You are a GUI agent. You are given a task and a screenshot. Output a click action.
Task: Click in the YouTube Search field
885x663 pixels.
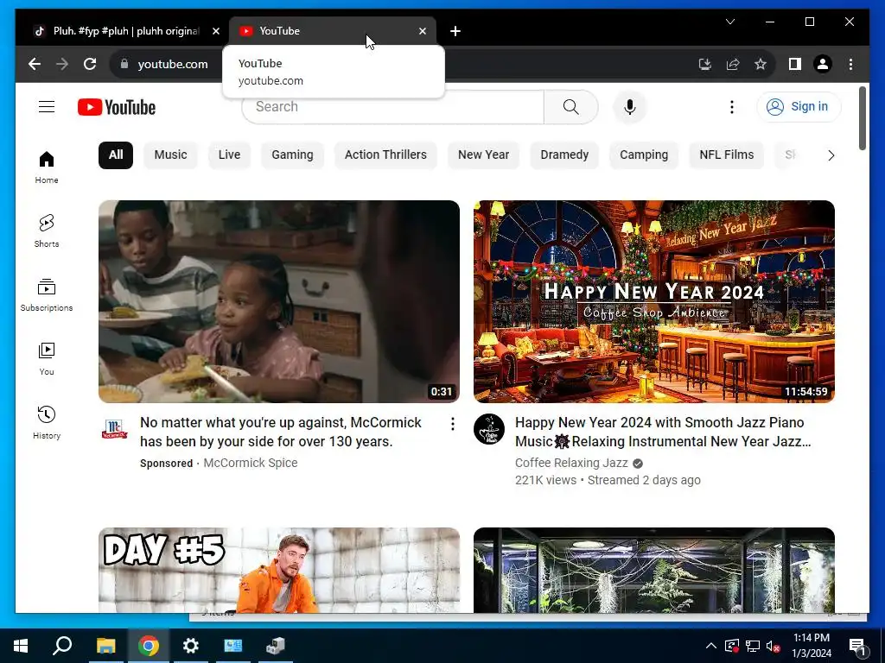[393, 106]
